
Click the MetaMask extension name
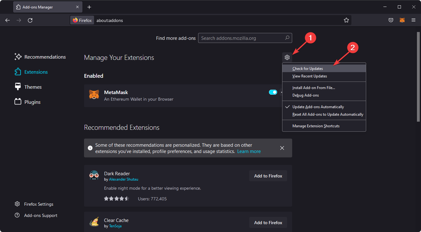point(116,92)
